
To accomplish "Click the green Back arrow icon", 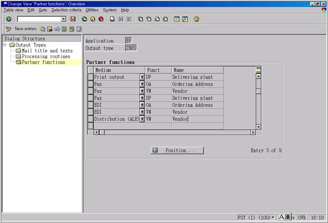I will tap(85, 19).
